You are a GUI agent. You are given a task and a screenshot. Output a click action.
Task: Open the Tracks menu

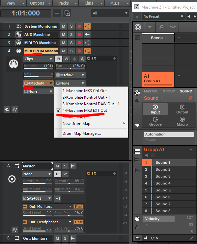65,3
